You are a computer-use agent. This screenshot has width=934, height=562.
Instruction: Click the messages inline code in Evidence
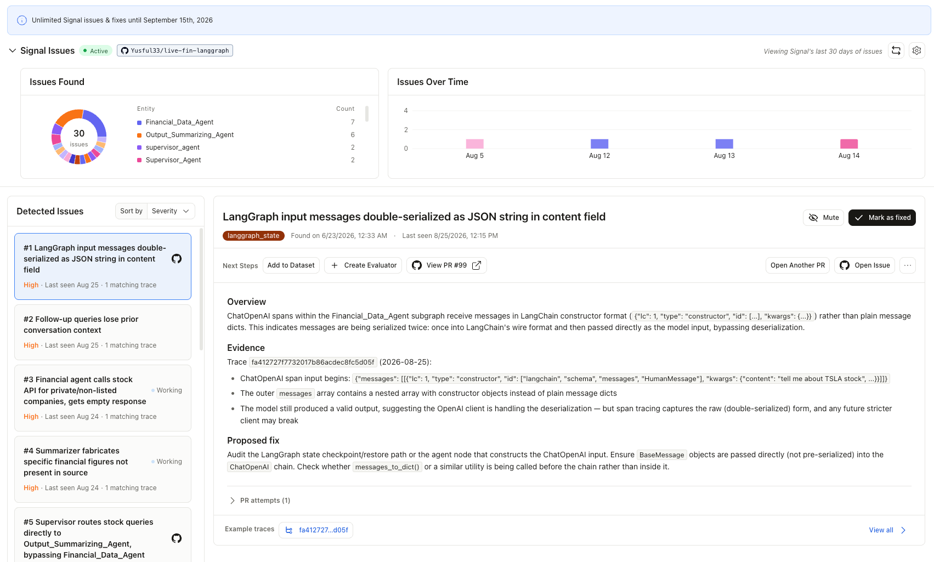point(295,394)
